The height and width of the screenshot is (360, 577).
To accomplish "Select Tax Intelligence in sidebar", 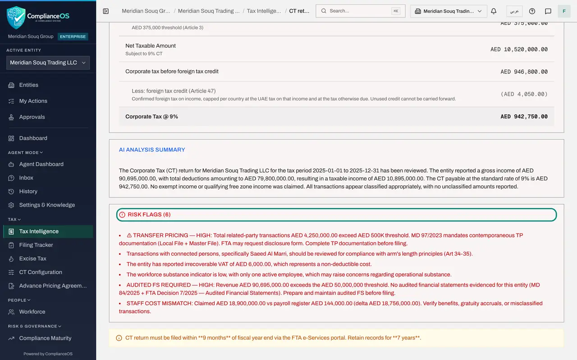I will 48,231.
